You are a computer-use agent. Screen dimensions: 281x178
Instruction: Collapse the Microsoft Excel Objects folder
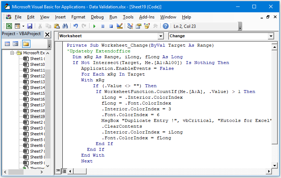[12, 53]
